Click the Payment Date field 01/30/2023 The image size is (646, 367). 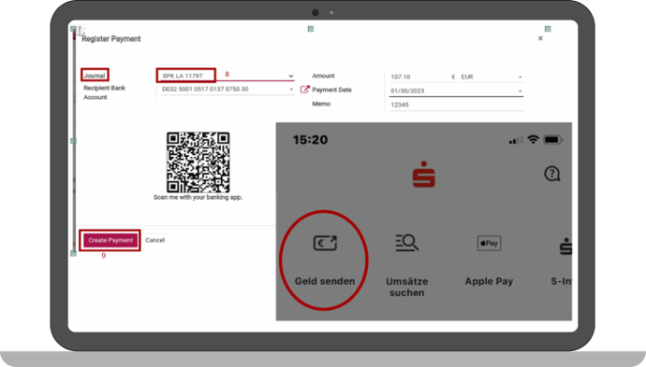(x=452, y=91)
